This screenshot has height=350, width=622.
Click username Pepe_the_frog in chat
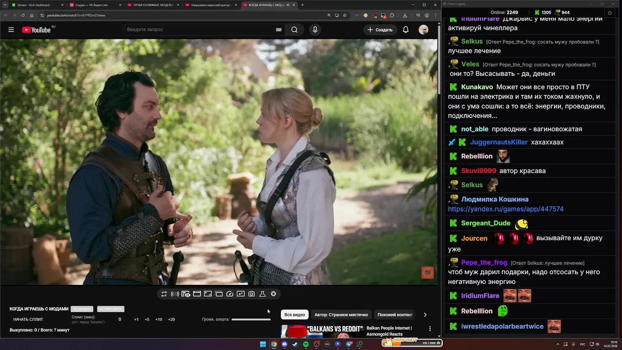tap(484, 262)
